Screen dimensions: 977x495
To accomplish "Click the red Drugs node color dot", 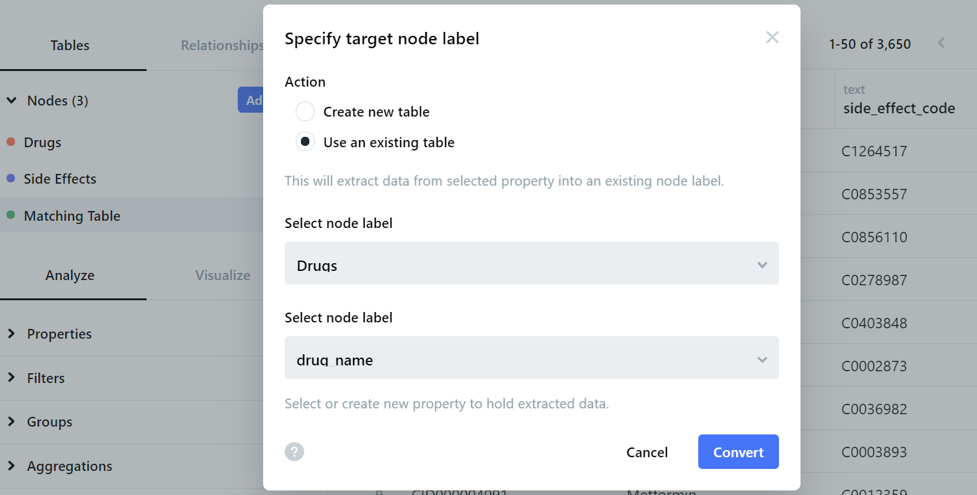I will (x=10, y=142).
